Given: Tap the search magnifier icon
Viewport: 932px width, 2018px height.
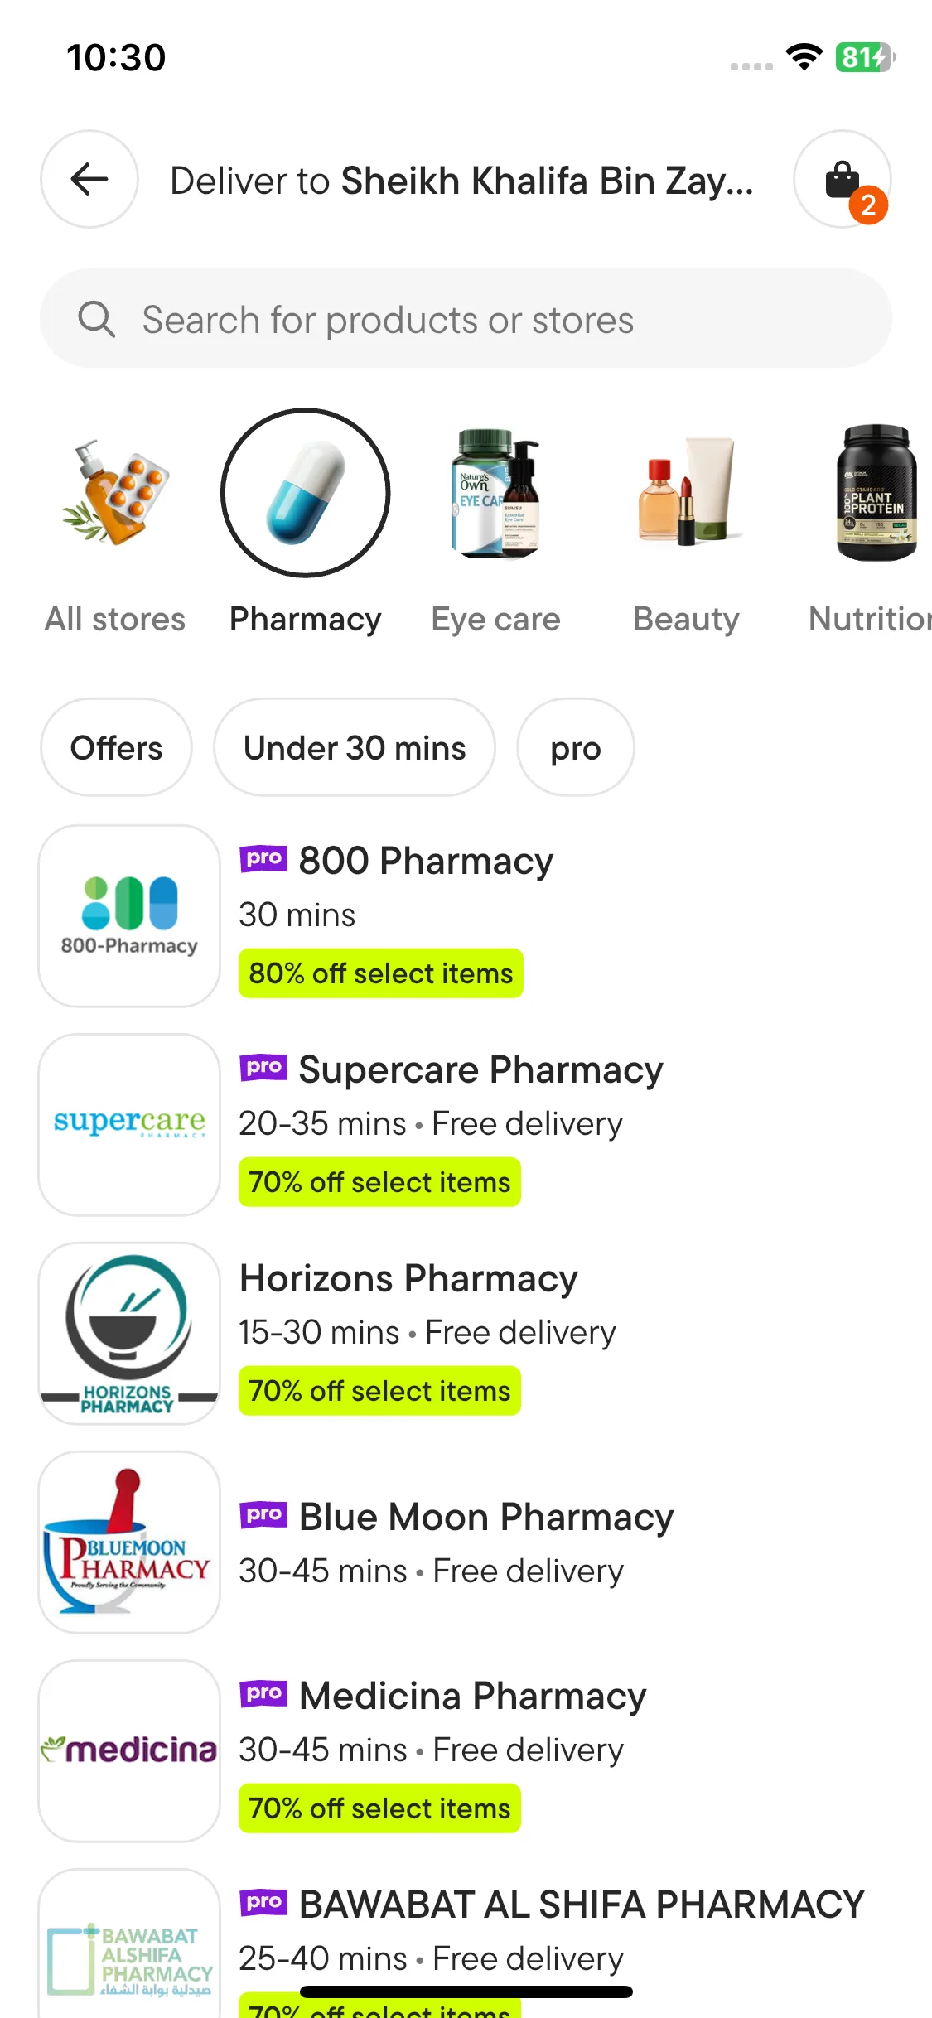Looking at the screenshot, I should [x=96, y=320].
